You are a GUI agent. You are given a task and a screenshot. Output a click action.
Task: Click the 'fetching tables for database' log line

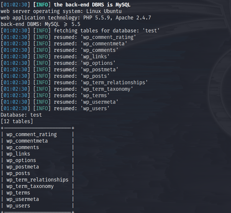[80, 31]
